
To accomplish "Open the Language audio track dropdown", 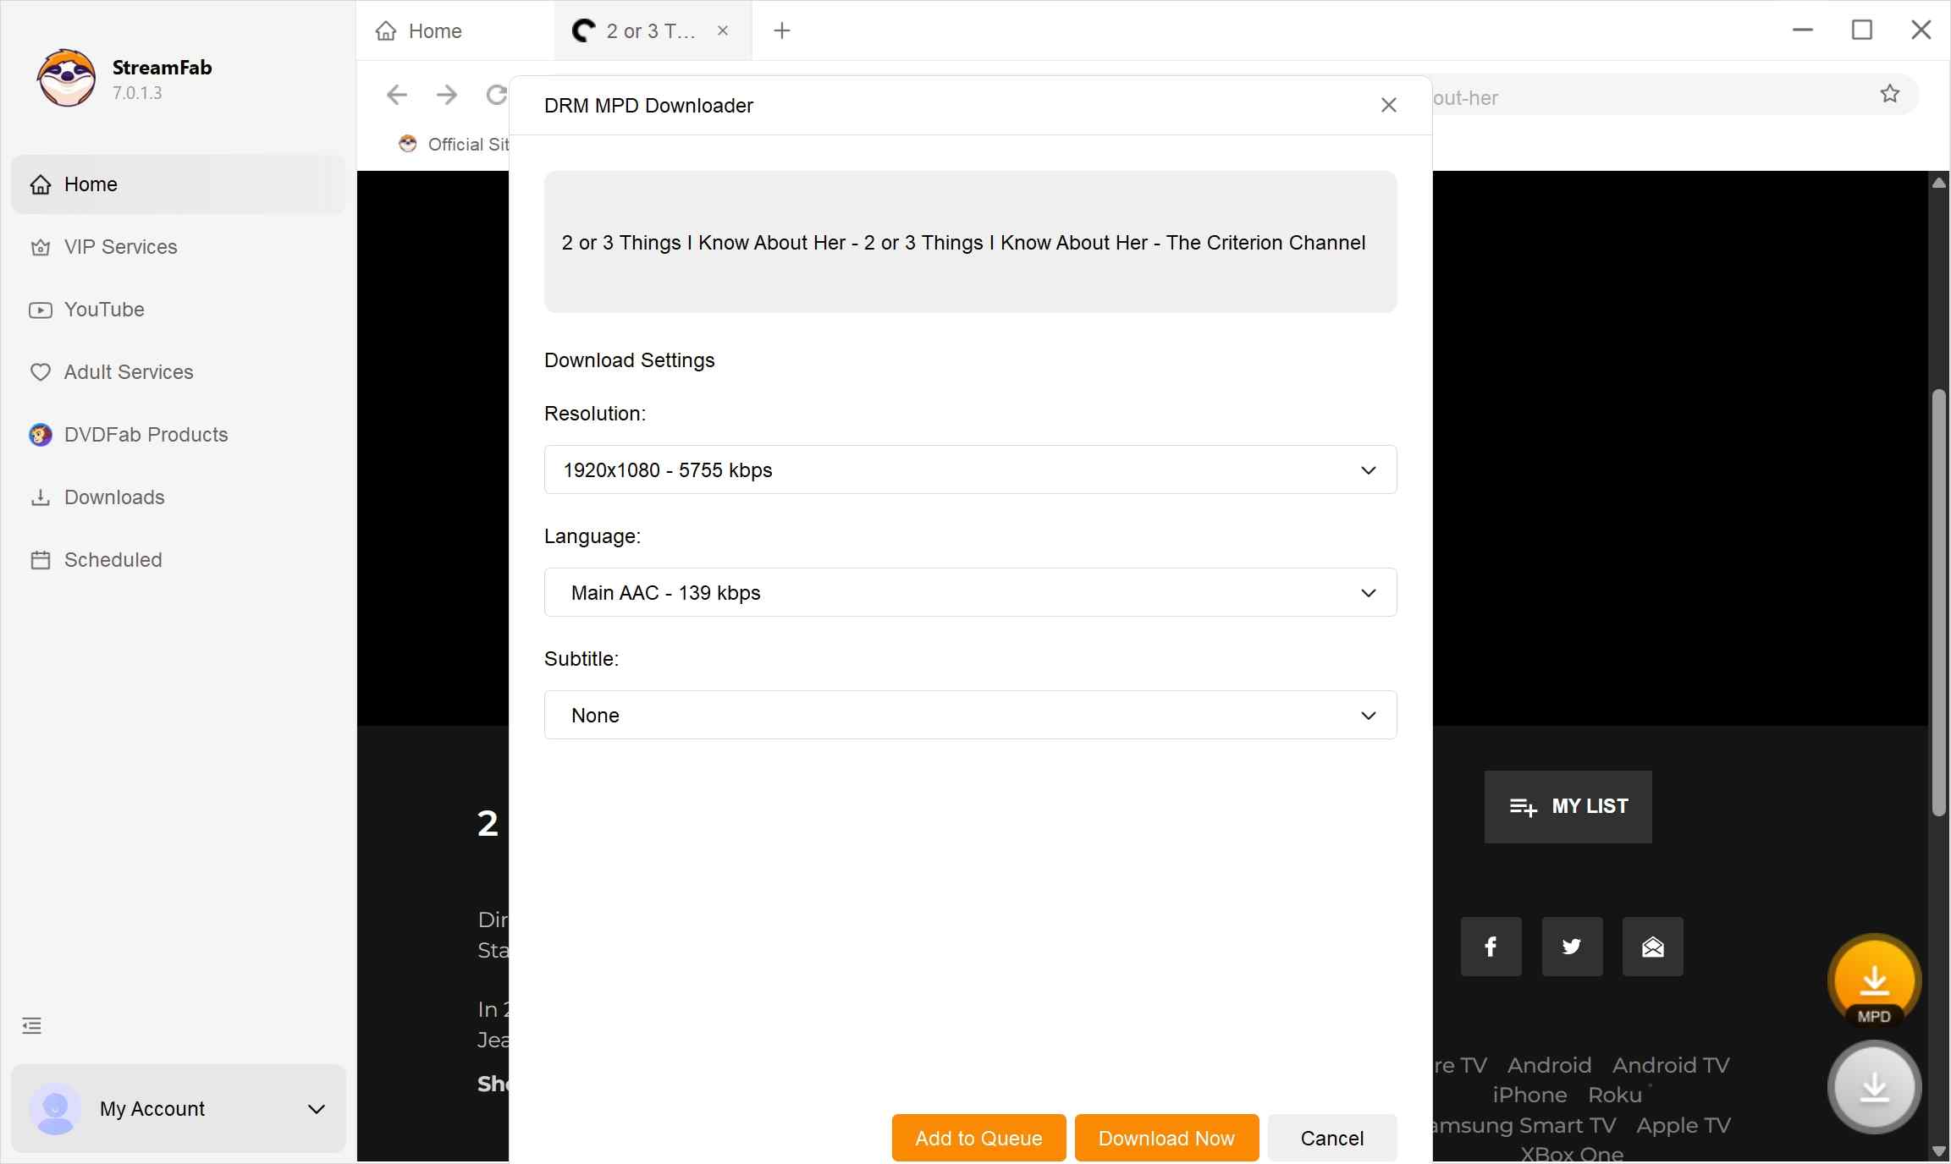I will click(x=969, y=592).
